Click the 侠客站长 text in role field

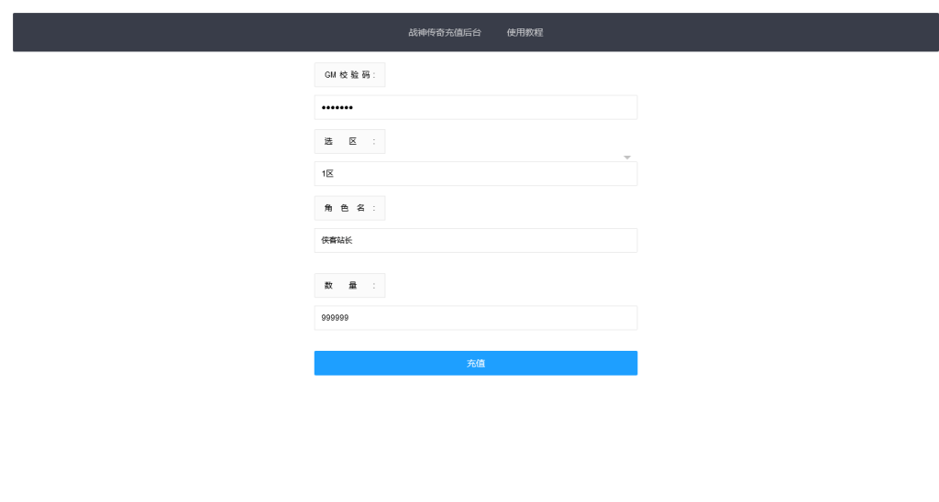[x=337, y=241]
